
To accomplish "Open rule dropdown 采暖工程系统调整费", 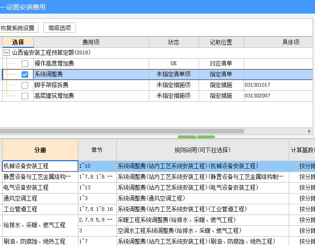I will click(203, 220).
